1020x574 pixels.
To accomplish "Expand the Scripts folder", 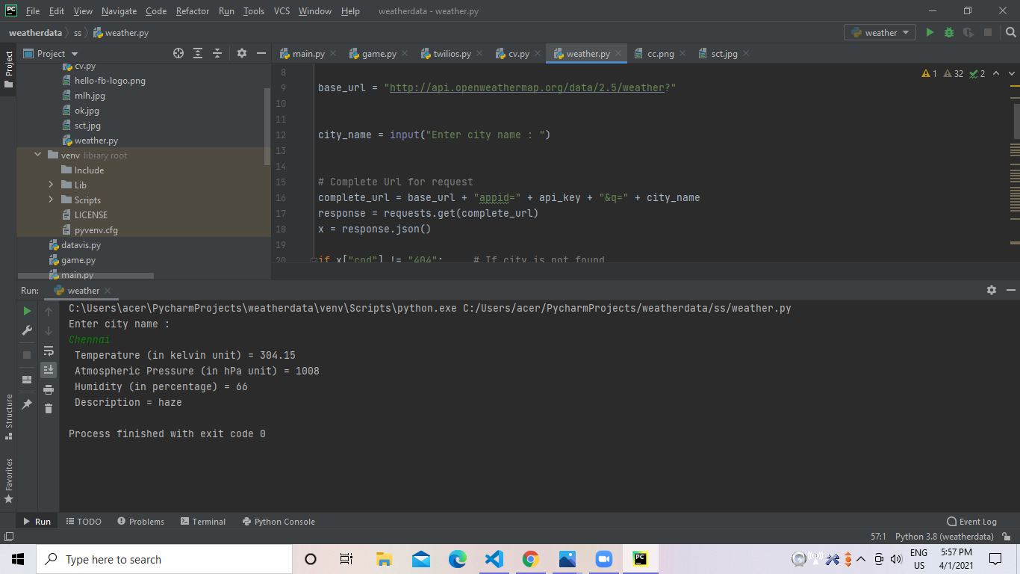I will 51,200.
